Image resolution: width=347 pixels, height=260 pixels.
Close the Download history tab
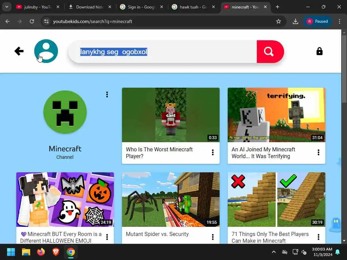[110, 7]
